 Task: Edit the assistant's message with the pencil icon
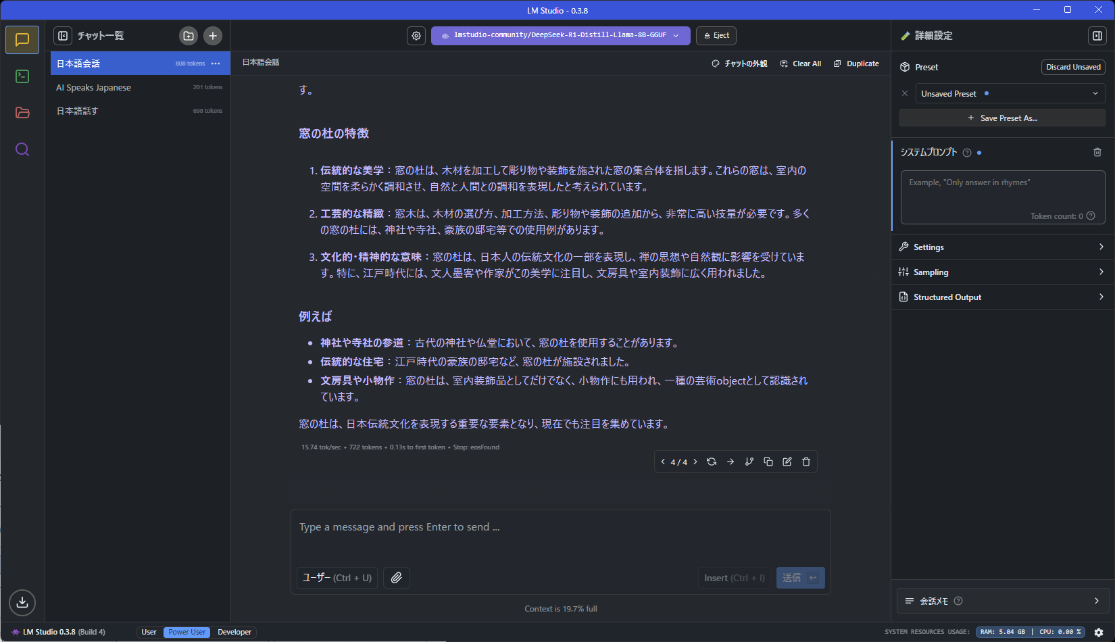click(787, 462)
